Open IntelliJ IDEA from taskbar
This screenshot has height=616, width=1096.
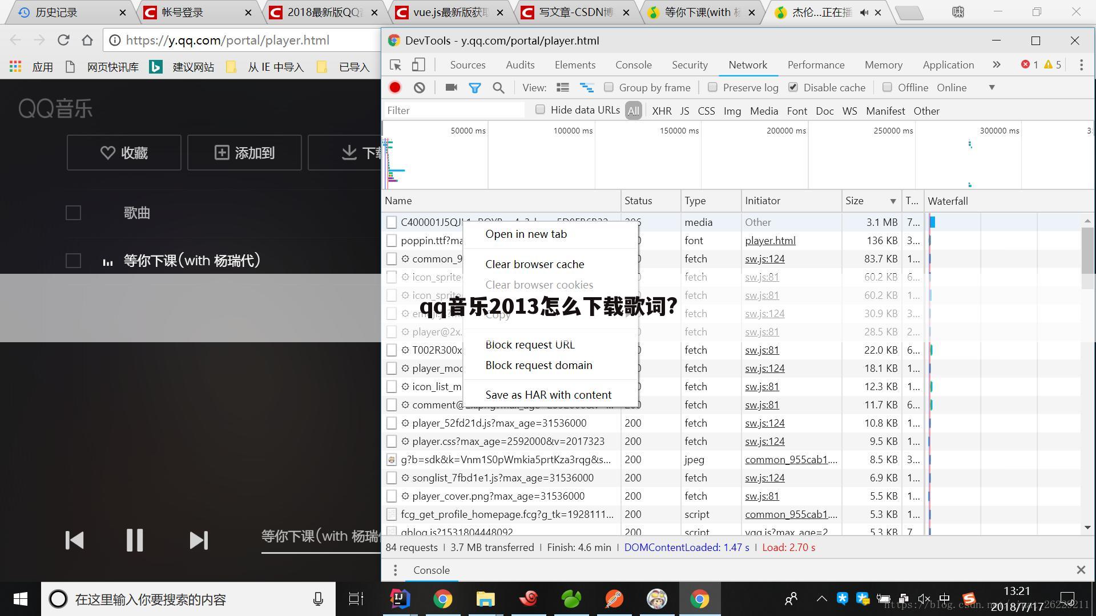coord(400,599)
